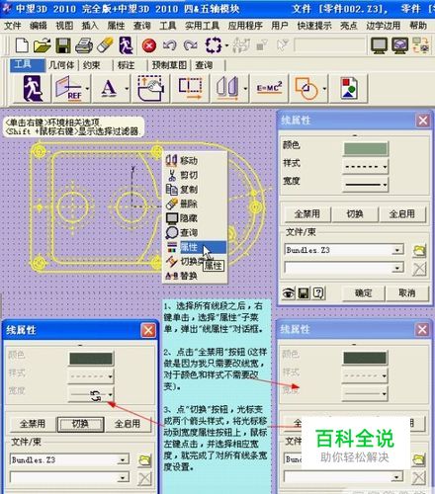
Task: Click the Print icon
Action: click(x=84, y=45)
